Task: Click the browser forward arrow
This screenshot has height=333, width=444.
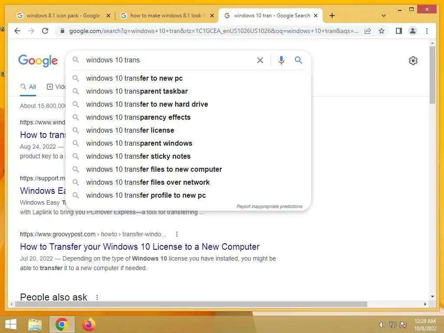Action: [31, 31]
